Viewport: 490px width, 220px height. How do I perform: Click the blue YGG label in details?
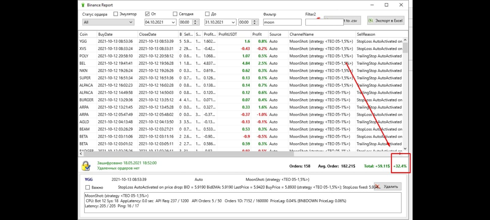[x=89, y=179]
